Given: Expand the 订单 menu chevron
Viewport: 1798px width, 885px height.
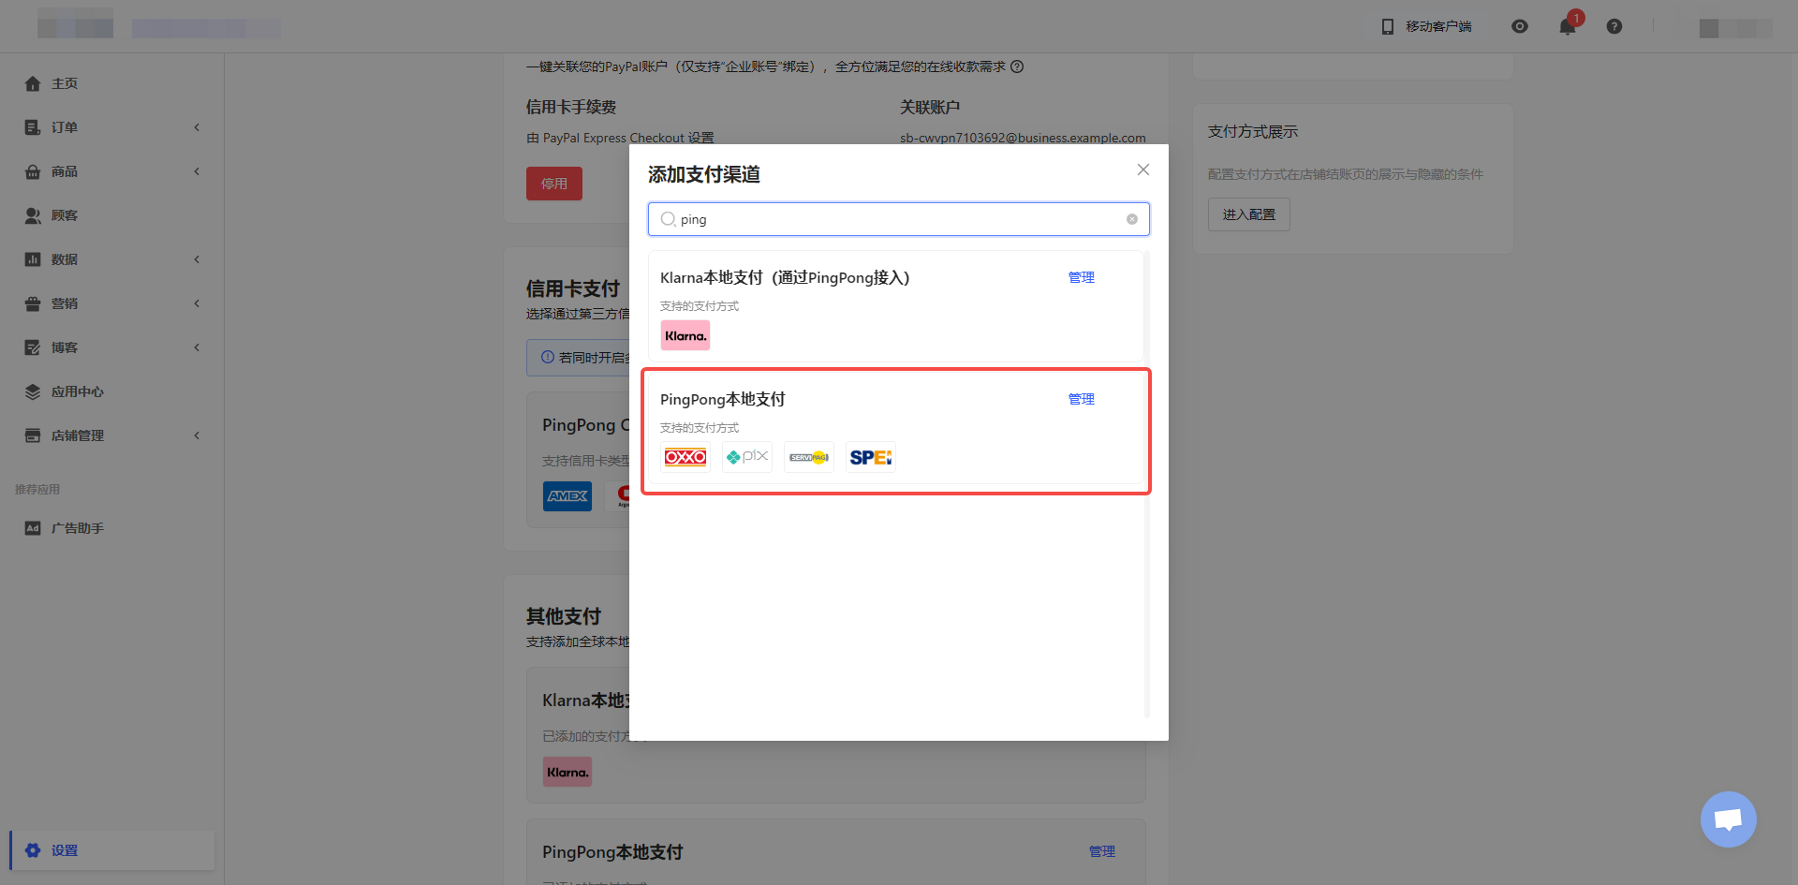Looking at the screenshot, I should 197,127.
